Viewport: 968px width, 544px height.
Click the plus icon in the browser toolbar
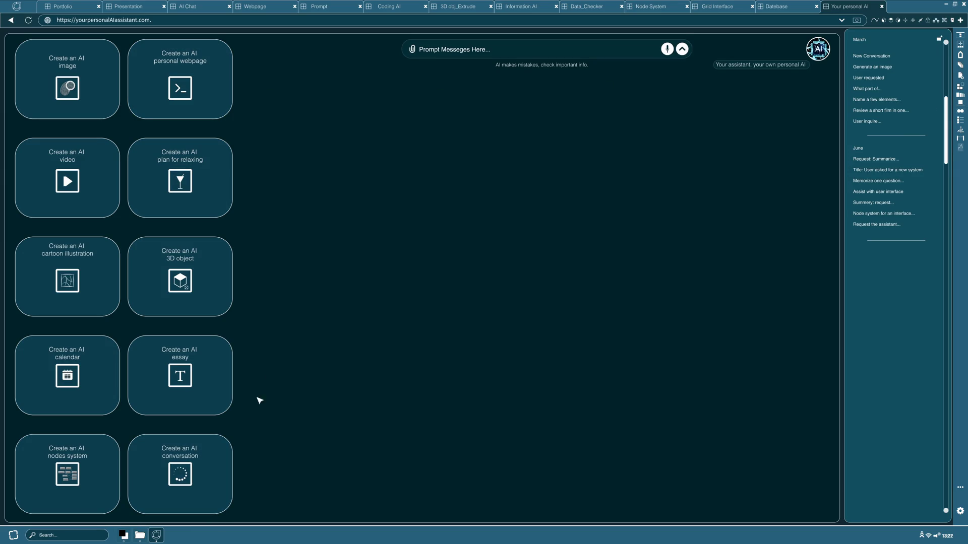(x=960, y=20)
